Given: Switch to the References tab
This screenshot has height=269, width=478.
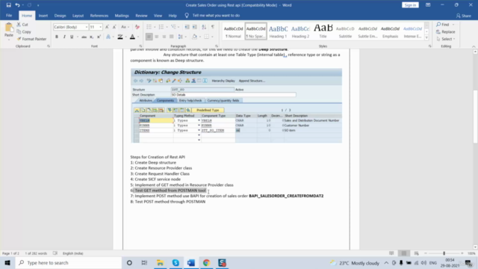Looking at the screenshot, I should coord(99,16).
